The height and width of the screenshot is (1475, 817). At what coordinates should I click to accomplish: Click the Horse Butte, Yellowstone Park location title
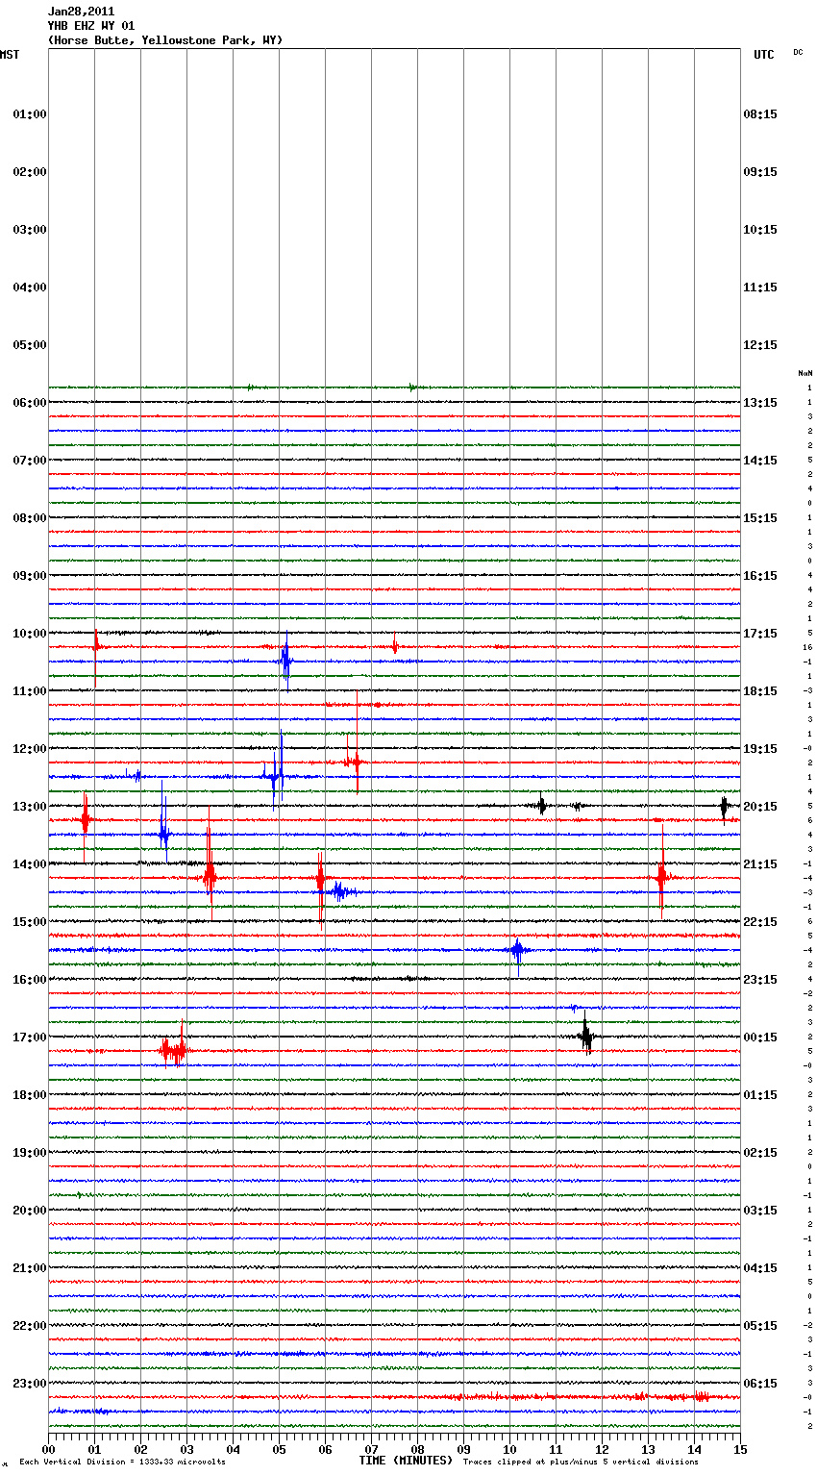coord(165,40)
